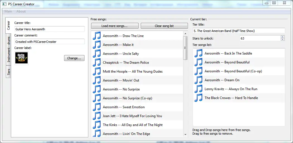Click the Career title input field
The height and width of the screenshot is (143, 293).
(x=50, y=29)
